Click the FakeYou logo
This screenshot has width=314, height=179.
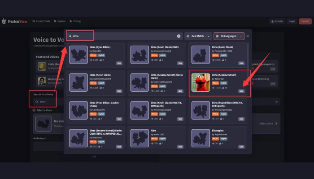[15, 21]
